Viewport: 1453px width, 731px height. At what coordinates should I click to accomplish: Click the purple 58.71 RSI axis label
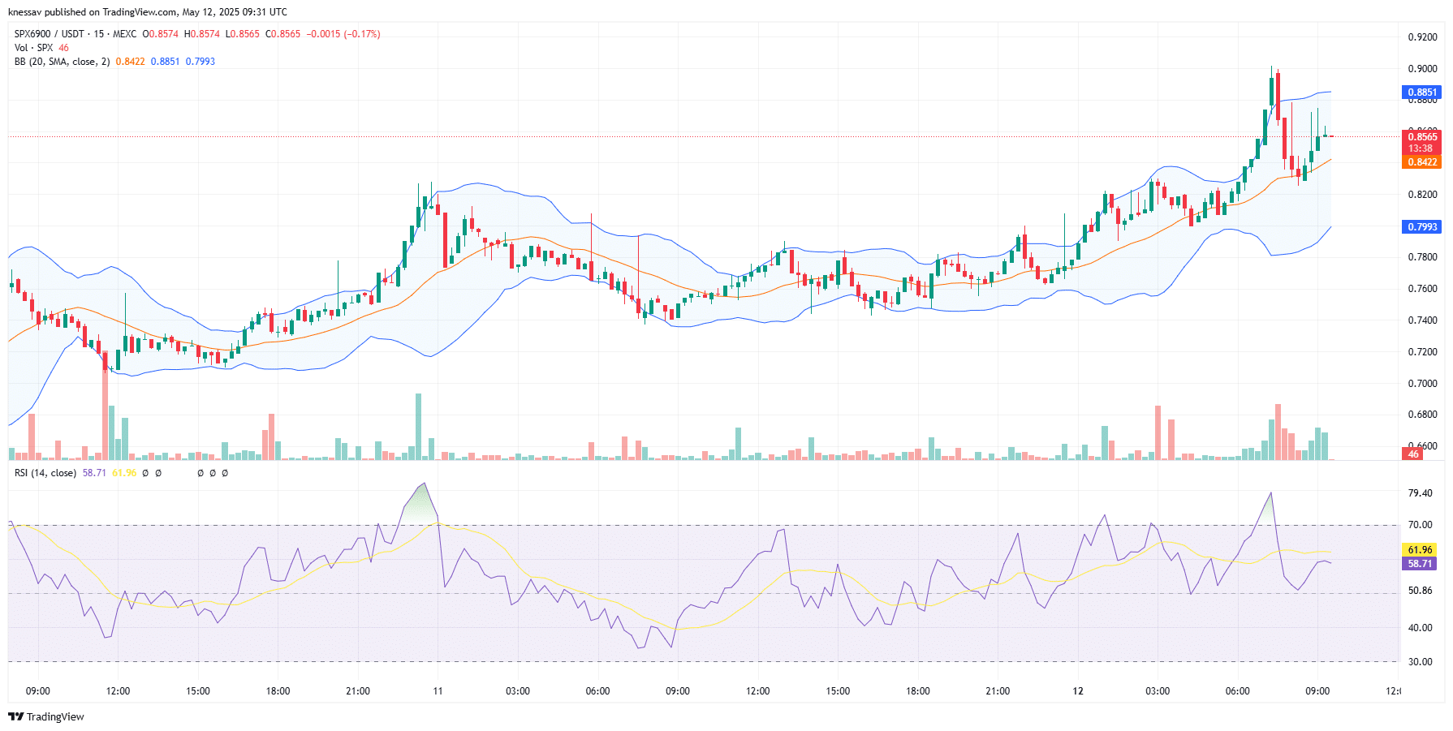1420,564
